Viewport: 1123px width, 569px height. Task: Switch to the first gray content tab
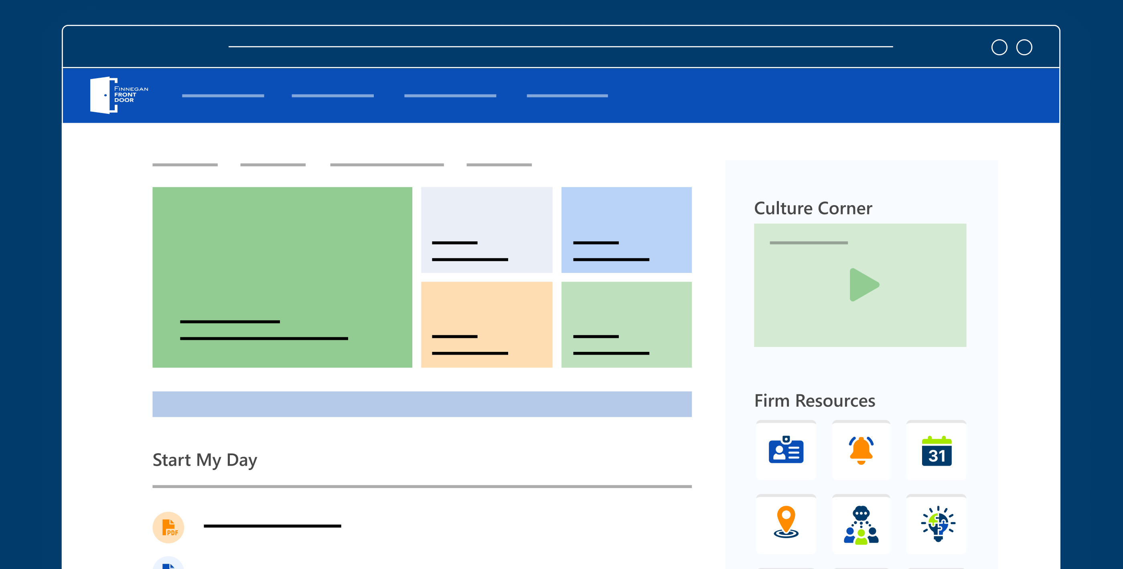pos(185,165)
